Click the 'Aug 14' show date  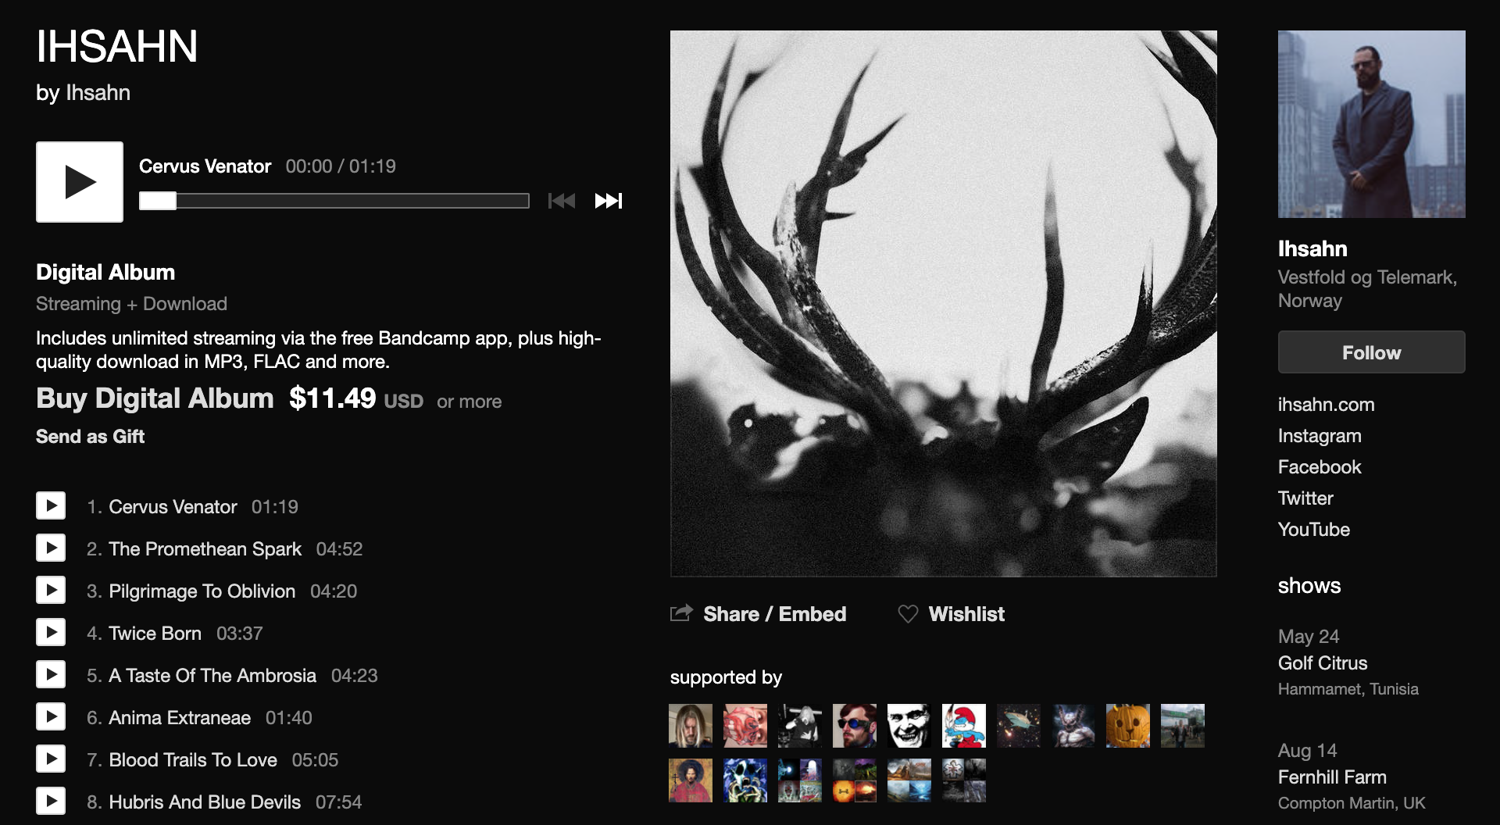(1308, 751)
